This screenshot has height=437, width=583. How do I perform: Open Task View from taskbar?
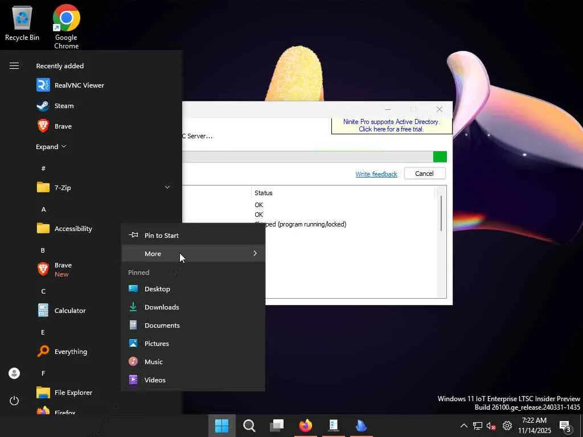[x=277, y=426]
